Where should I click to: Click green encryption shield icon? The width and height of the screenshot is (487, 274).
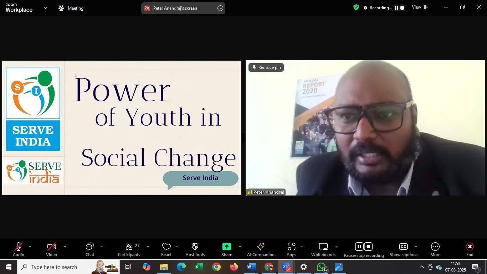pos(356,7)
